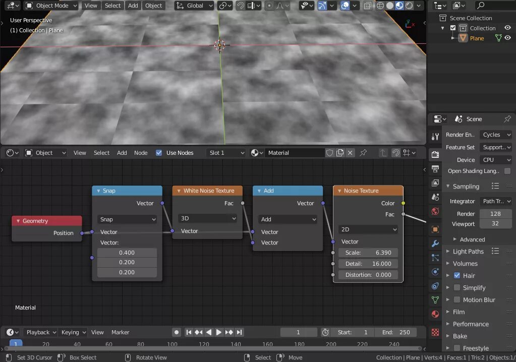Select the Physics properties tab
This screenshot has height=362, width=516.
click(x=435, y=272)
